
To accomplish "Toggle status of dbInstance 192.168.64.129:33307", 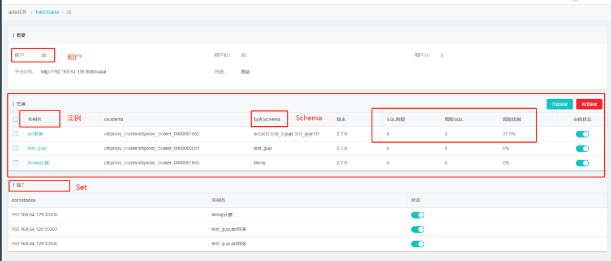I will [x=418, y=229].
